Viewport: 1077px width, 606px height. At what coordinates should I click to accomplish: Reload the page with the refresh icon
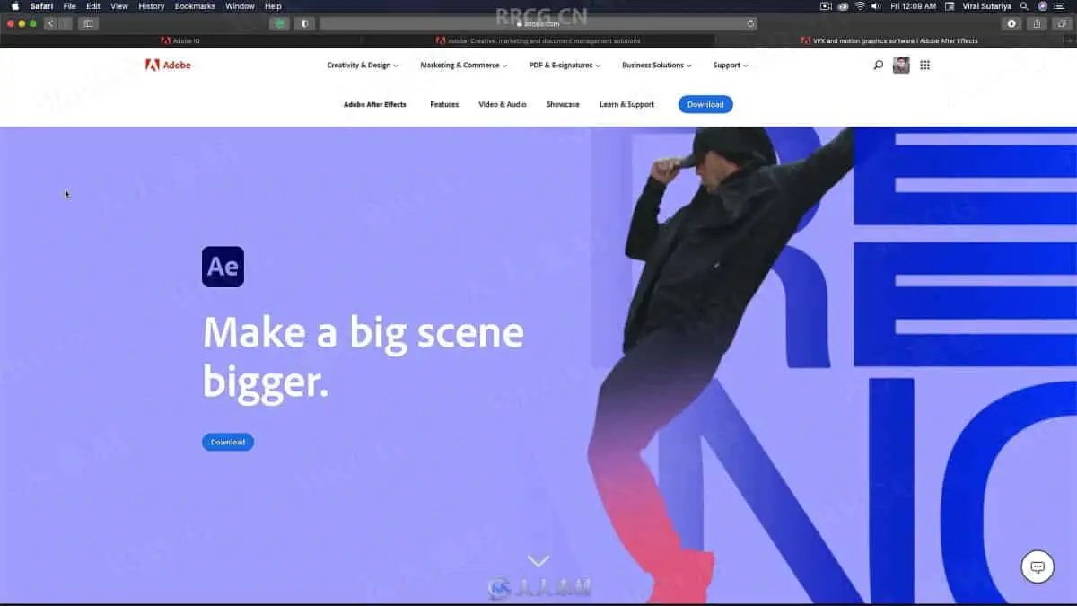point(750,23)
